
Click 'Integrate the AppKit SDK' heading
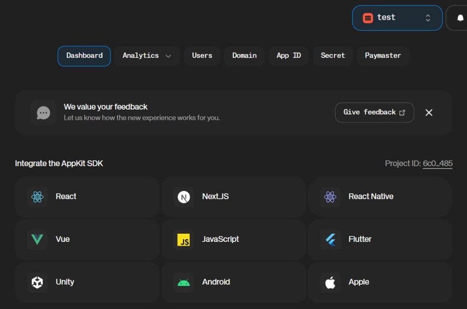coord(59,163)
